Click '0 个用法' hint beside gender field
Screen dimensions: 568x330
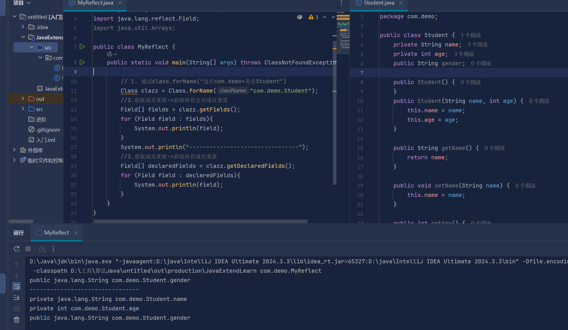click(481, 64)
